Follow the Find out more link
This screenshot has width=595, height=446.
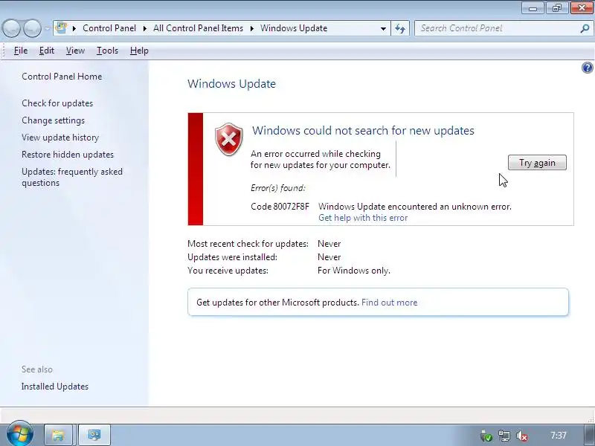pyautogui.click(x=389, y=303)
